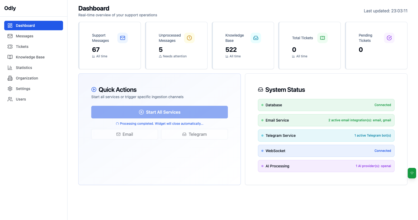The height and width of the screenshot is (220, 418).
Task: Click the Messages envelope icon in sidebar
Action: pos(10,36)
